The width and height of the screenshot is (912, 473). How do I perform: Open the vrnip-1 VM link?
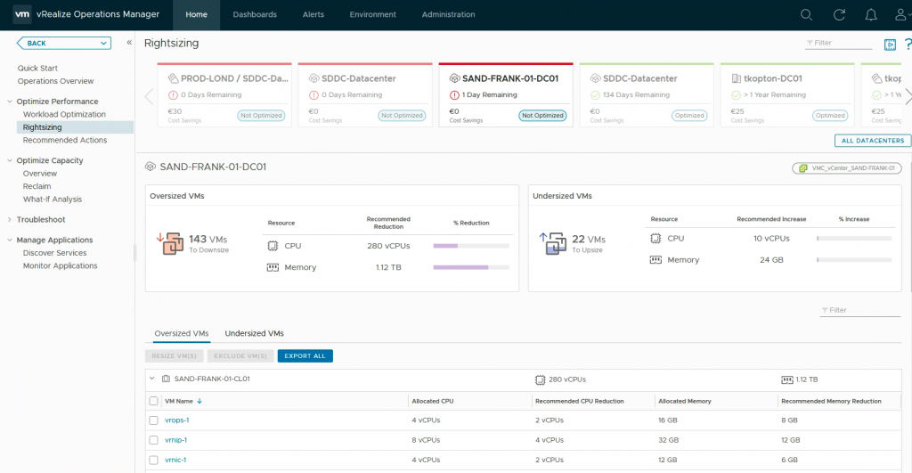click(x=175, y=440)
